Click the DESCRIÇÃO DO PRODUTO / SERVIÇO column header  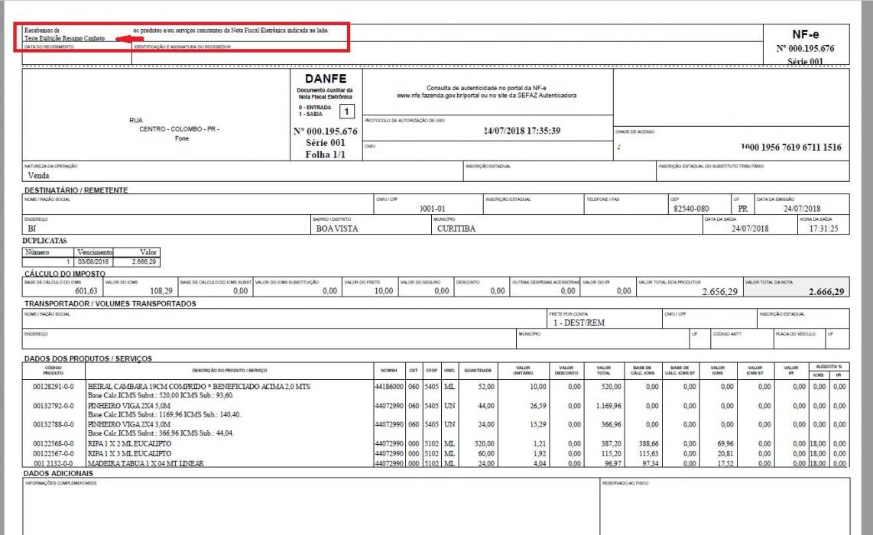pos(229,370)
